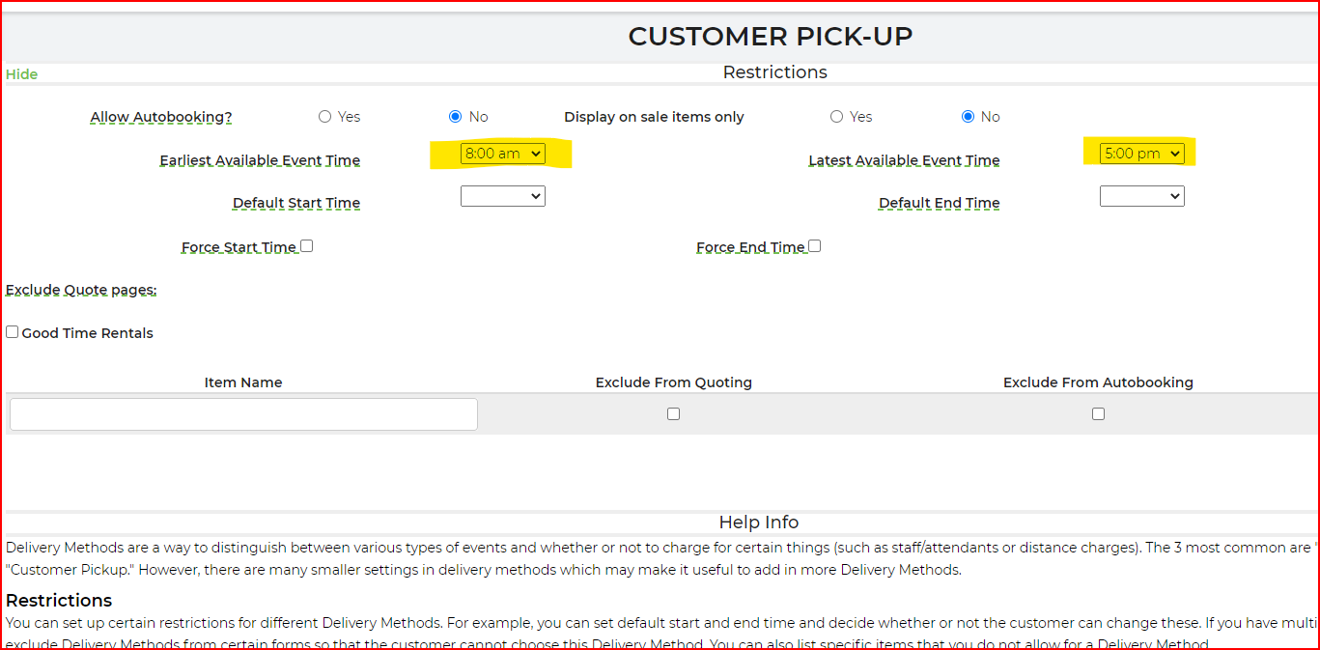The width and height of the screenshot is (1320, 650).
Task: Tick the Exclude From Quoting checkbox
Action: [673, 413]
